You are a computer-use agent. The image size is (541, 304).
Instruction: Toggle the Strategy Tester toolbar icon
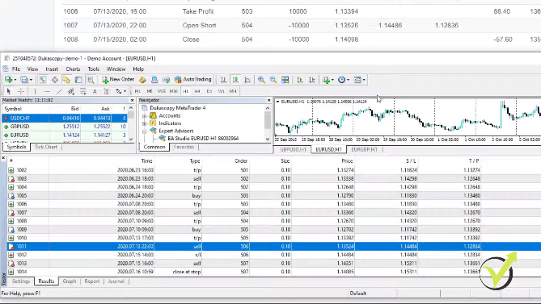[91, 80]
